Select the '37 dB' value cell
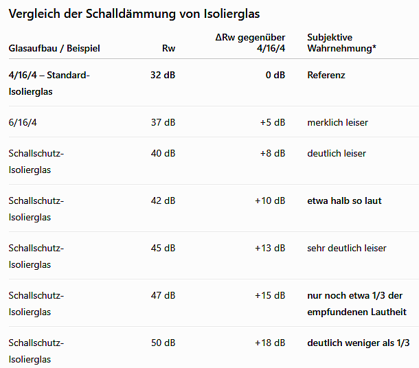Screen dimensions: 419x368 click(x=163, y=122)
